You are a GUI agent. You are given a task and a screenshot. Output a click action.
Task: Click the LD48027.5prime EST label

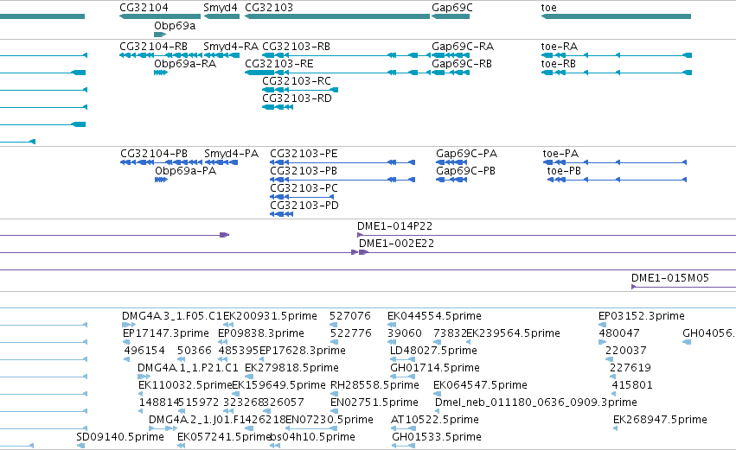click(x=433, y=351)
